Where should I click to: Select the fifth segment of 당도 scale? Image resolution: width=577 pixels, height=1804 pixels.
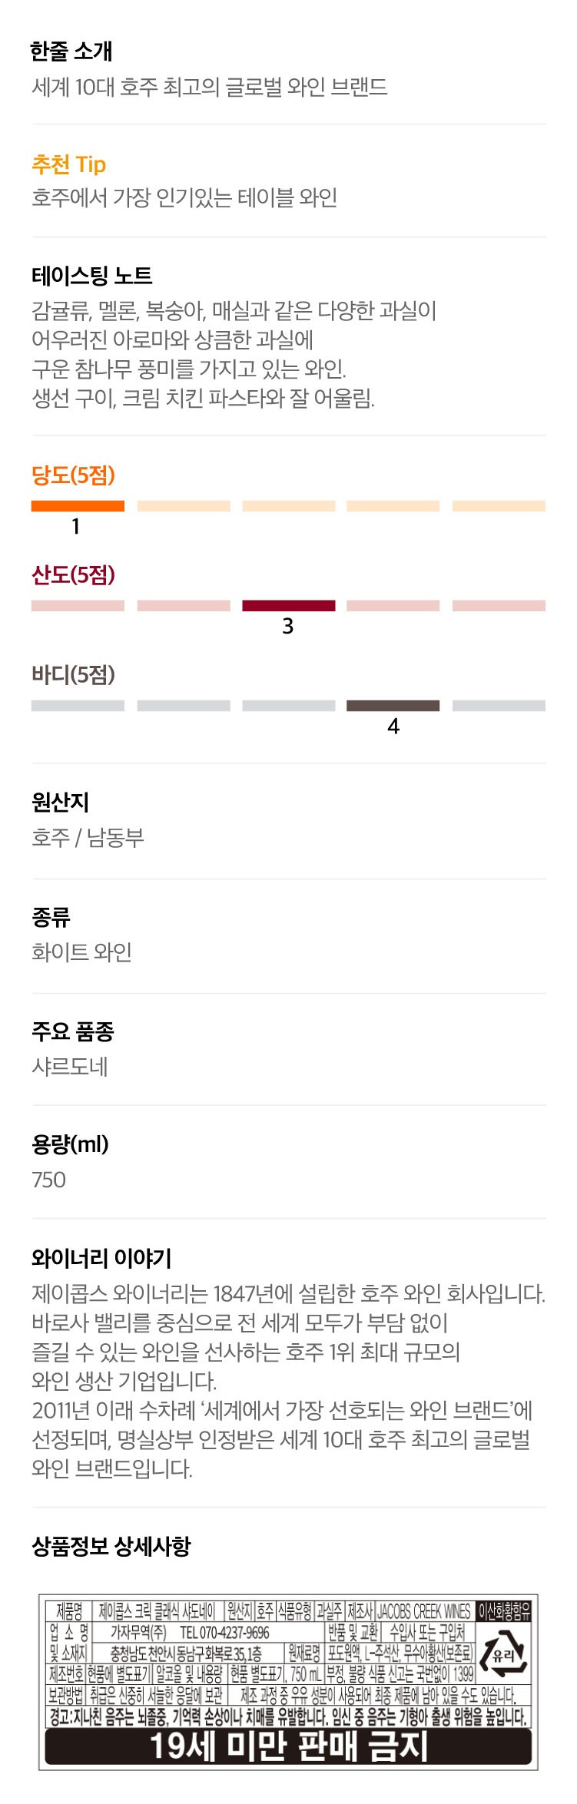[499, 505]
